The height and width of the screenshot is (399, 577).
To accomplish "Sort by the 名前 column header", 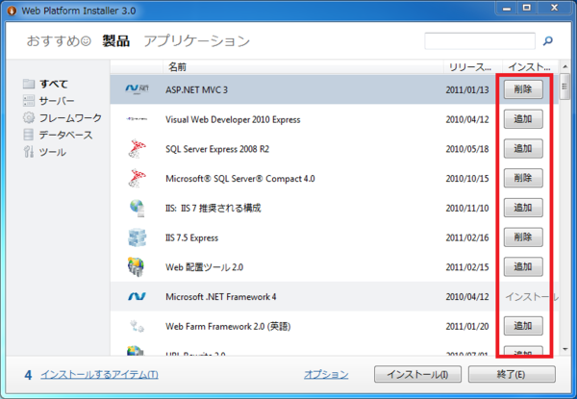I will tap(303, 67).
